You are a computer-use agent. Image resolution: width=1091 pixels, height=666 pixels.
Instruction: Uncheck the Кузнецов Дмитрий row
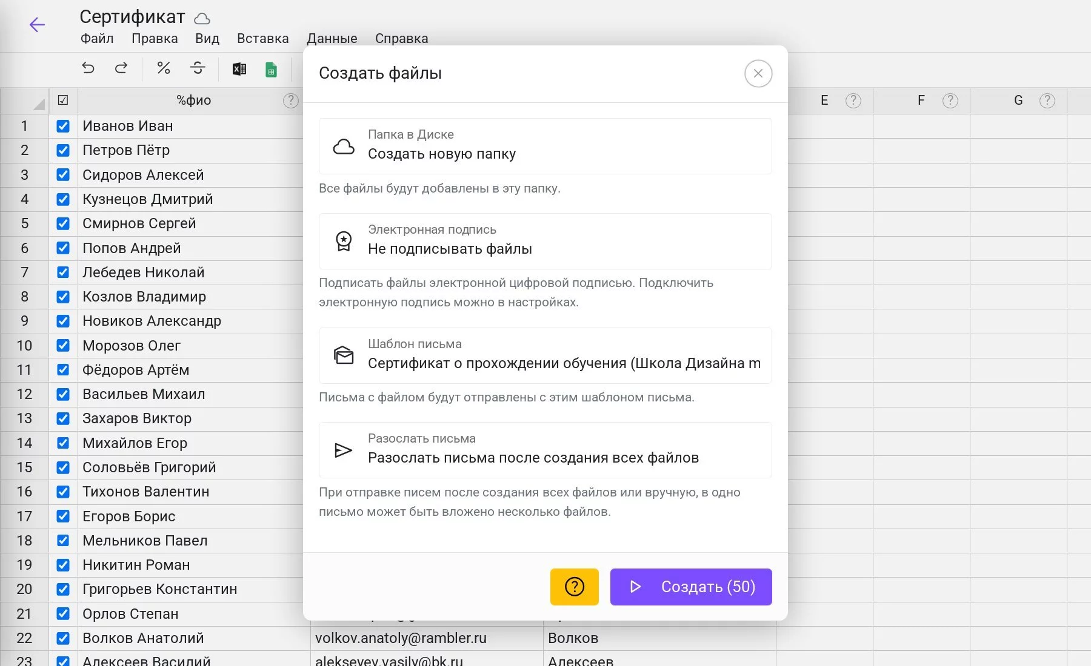(x=63, y=199)
